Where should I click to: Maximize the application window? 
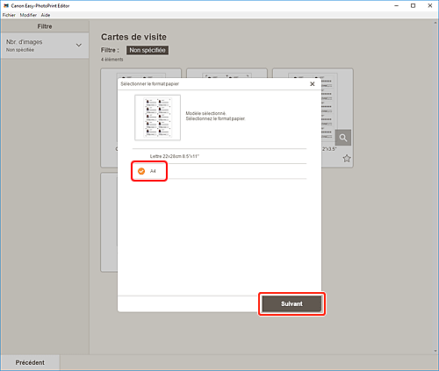click(x=413, y=5)
